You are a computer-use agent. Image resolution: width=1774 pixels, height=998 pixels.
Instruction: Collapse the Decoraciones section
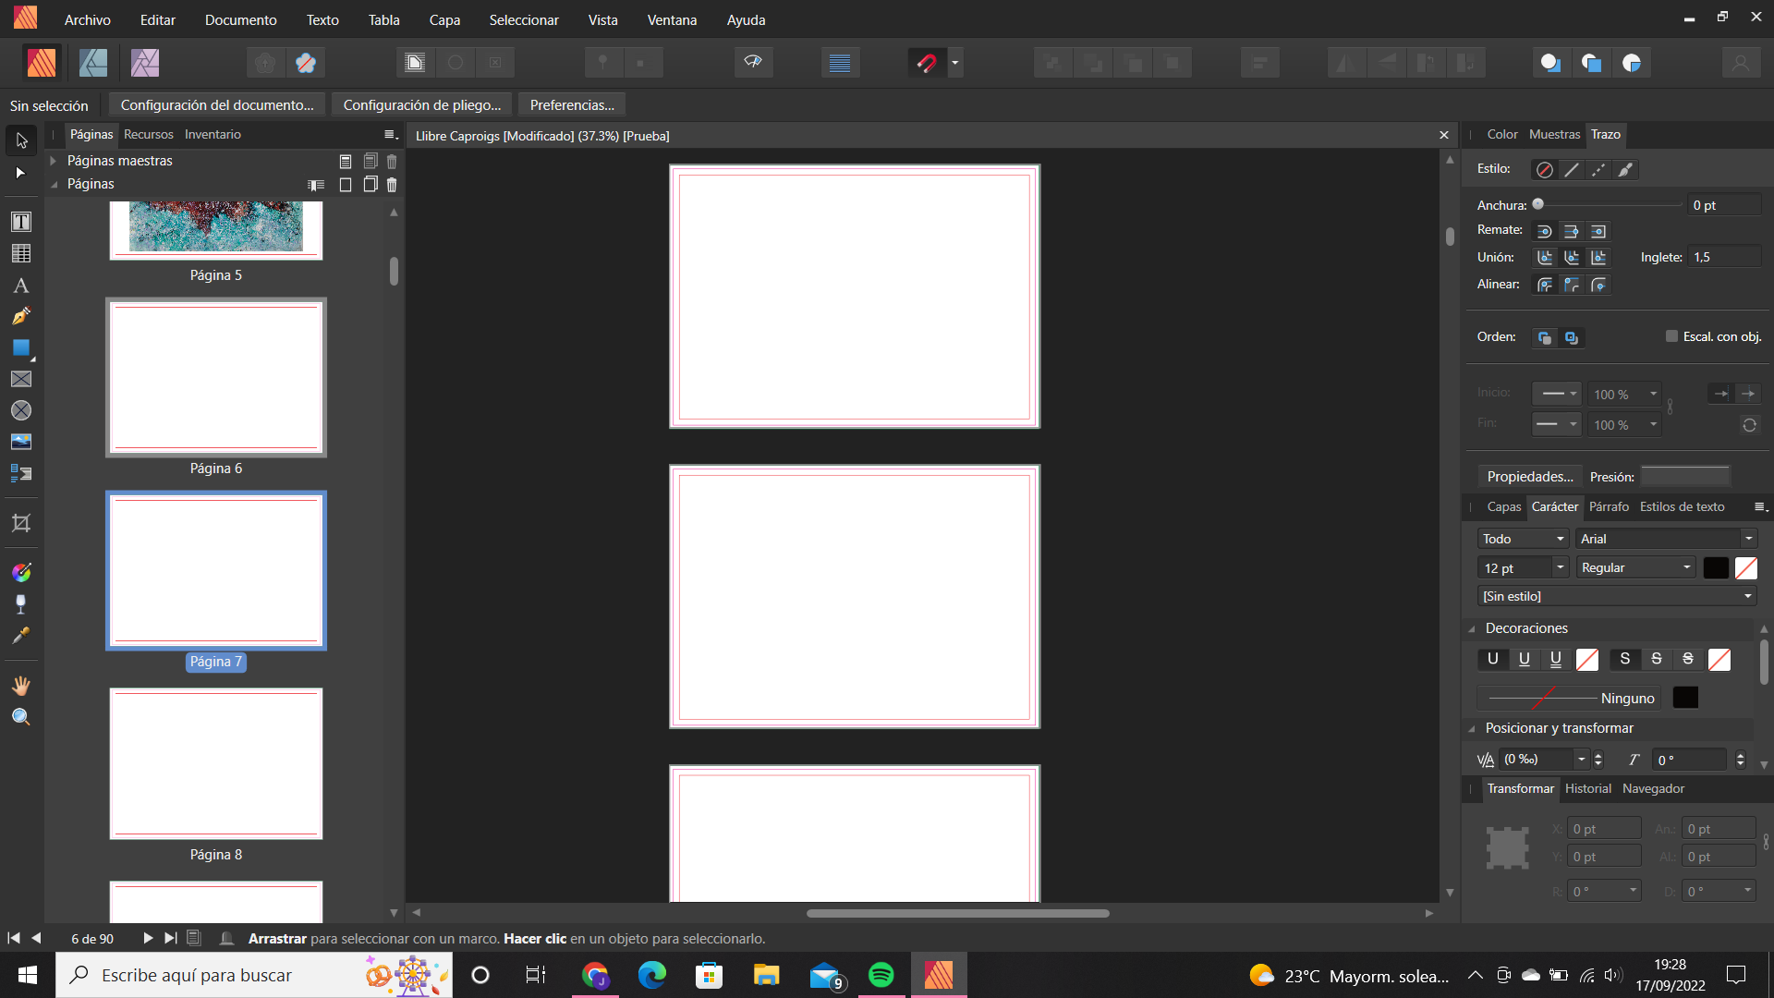point(1472,628)
